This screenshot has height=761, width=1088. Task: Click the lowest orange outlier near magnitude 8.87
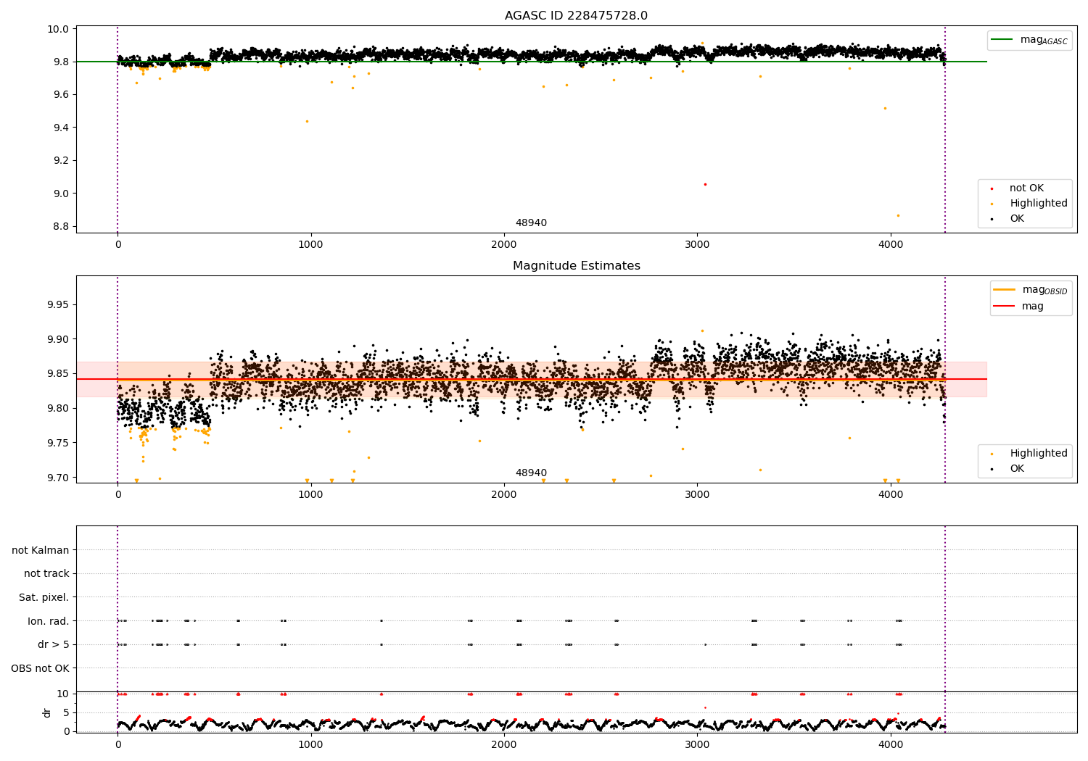point(898,215)
